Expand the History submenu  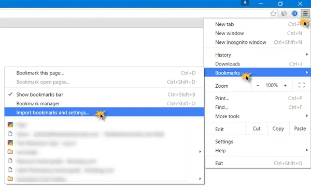click(258, 55)
